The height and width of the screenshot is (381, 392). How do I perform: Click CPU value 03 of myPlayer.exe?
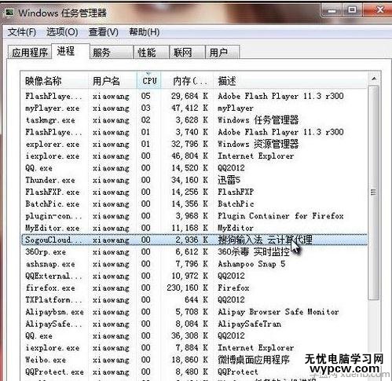[x=146, y=108]
